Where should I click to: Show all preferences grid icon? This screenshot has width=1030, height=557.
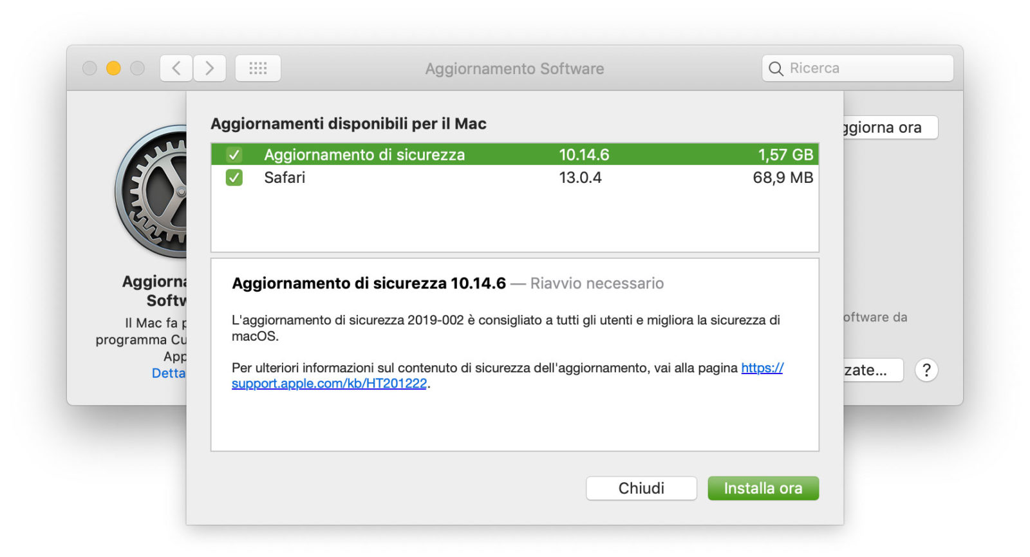click(257, 68)
